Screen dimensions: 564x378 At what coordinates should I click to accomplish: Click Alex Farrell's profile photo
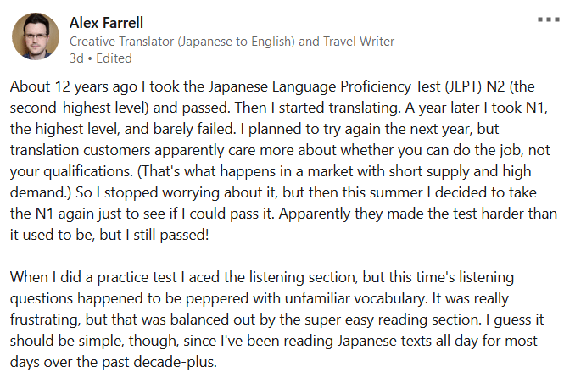pos(35,36)
